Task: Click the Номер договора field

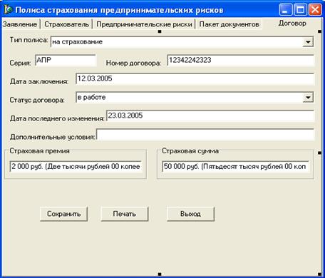Action: [240, 61]
